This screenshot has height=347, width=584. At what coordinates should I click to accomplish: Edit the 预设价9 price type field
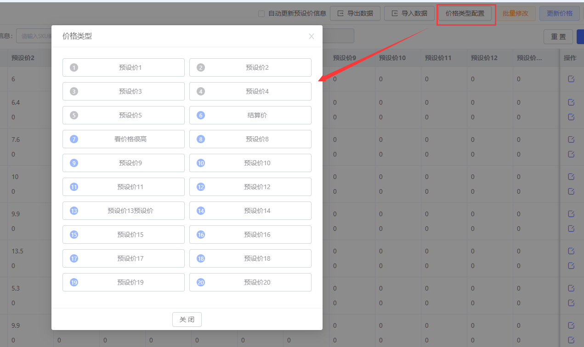124,163
